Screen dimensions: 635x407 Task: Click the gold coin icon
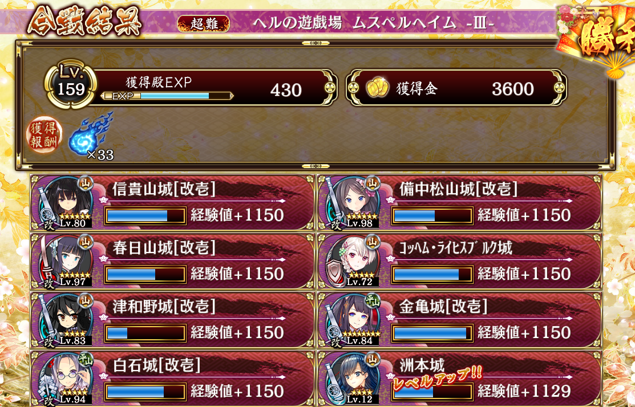(378, 88)
